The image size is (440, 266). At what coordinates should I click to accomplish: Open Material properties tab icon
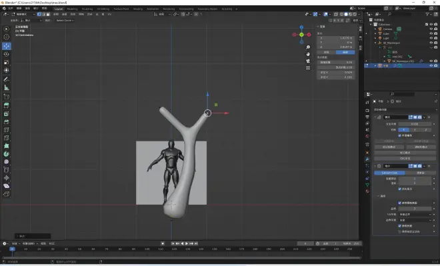[367, 191]
